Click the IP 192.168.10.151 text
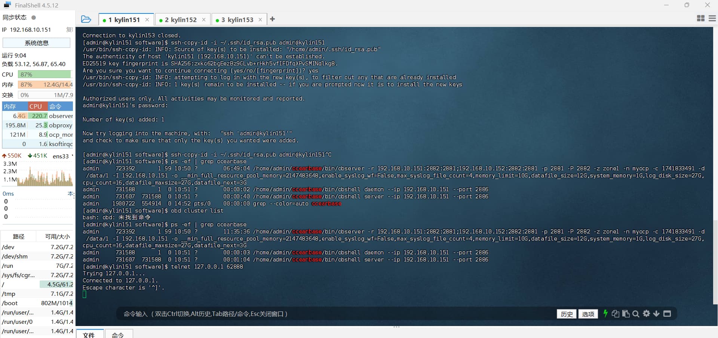The width and height of the screenshot is (718, 338). [x=26, y=30]
